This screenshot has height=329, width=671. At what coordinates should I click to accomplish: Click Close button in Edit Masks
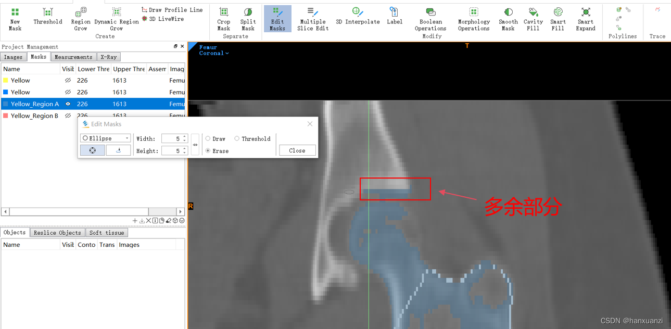tap(297, 150)
